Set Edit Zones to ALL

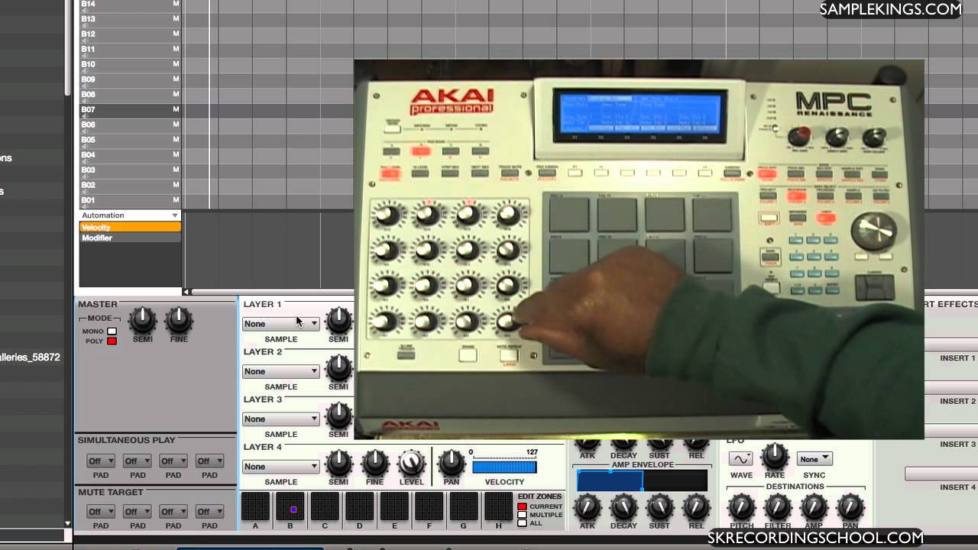(523, 523)
